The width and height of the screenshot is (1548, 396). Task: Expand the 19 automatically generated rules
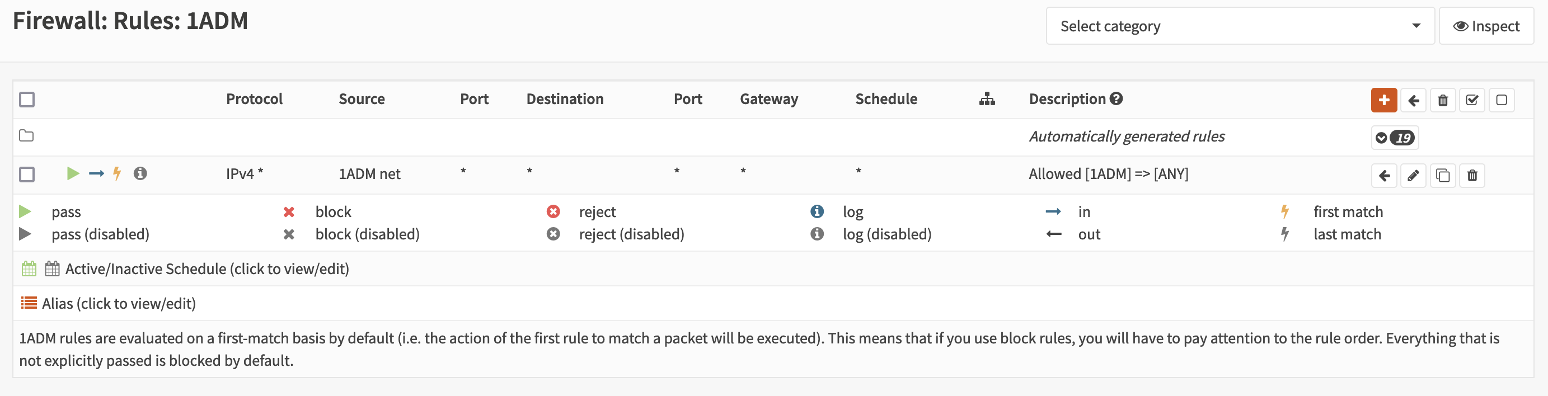1394,138
